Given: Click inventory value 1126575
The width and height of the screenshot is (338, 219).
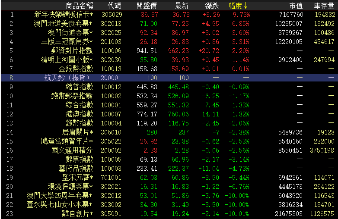Looking at the screenshot, I should pyautogui.click(x=322, y=214).
